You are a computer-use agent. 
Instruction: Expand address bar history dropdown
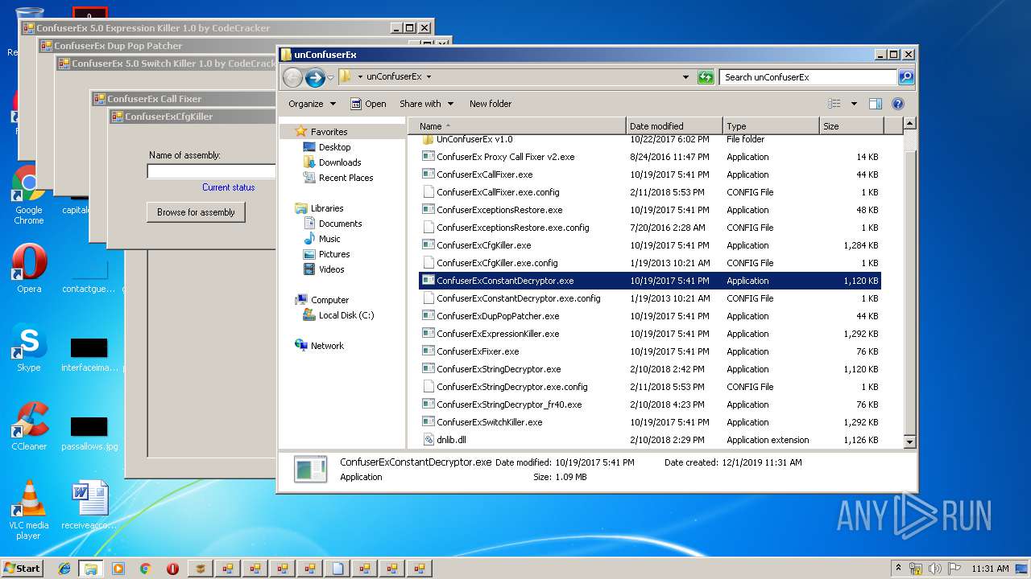(685, 77)
